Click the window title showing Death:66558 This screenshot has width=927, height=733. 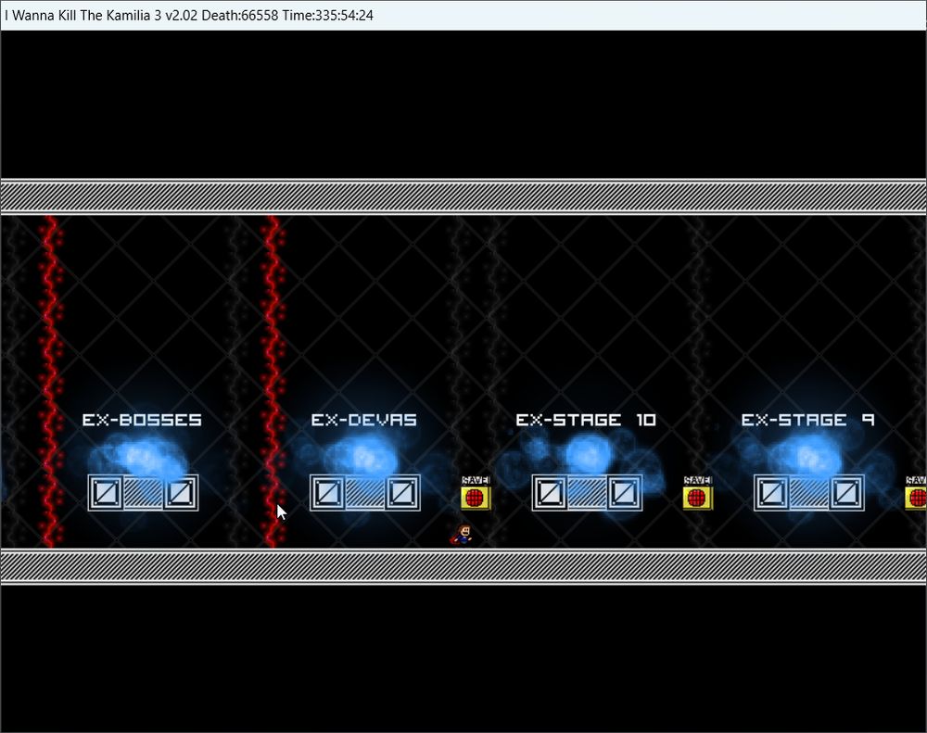tap(188, 16)
